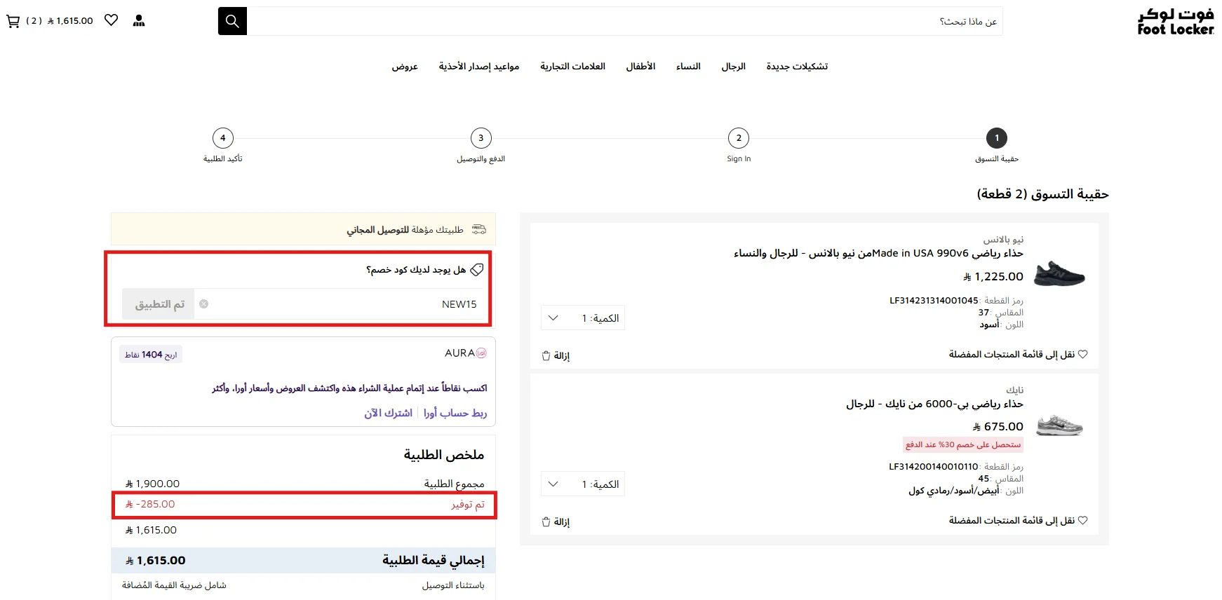Click the AURA logo icon

coord(481,353)
